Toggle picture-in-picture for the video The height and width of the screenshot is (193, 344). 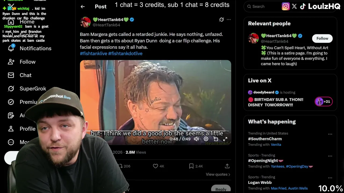coord(216,139)
